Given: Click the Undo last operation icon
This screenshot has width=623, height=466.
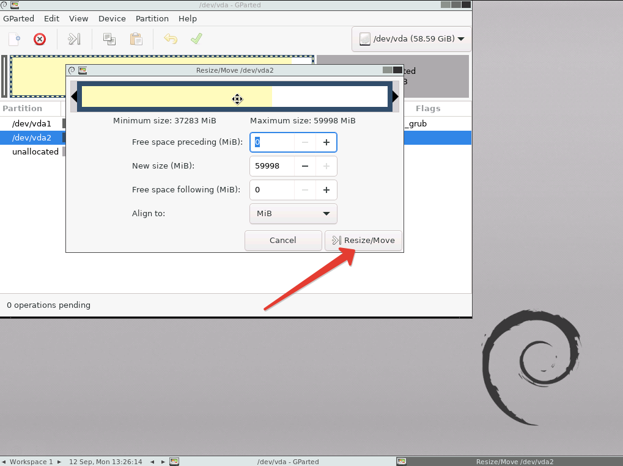Looking at the screenshot, I should click(170, 38).
